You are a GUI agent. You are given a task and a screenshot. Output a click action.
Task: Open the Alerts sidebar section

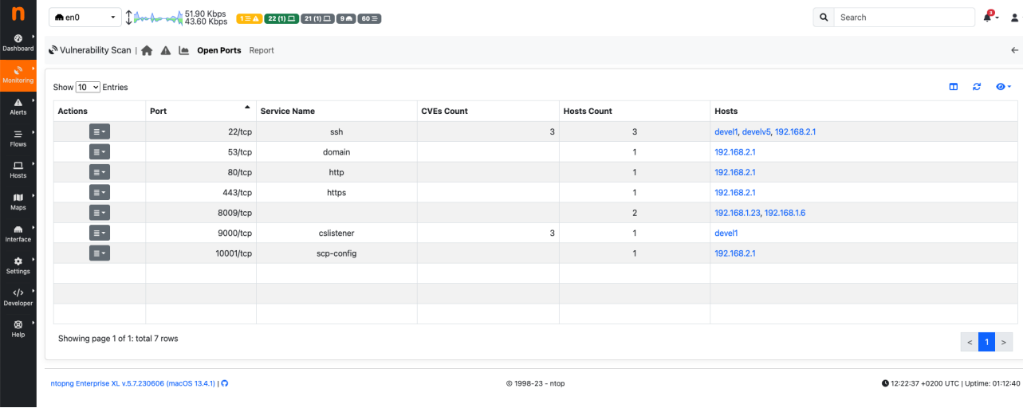[x=18, y=107]
